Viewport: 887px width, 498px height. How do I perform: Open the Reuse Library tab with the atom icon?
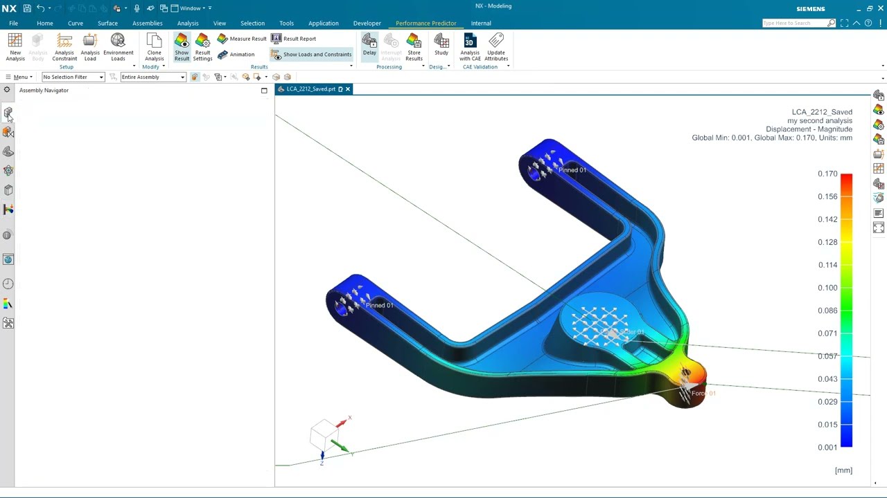coord(8,171)
